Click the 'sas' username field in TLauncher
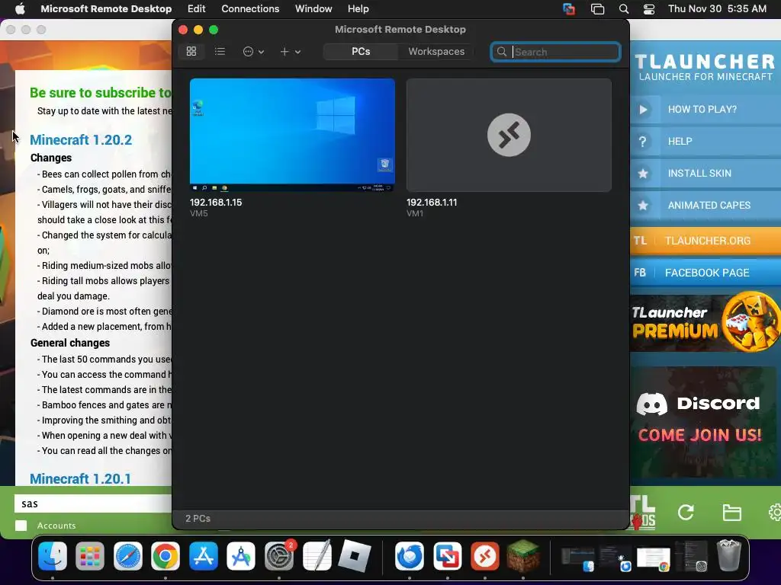Viewport: 781px width, 585px height. [93, 503]
